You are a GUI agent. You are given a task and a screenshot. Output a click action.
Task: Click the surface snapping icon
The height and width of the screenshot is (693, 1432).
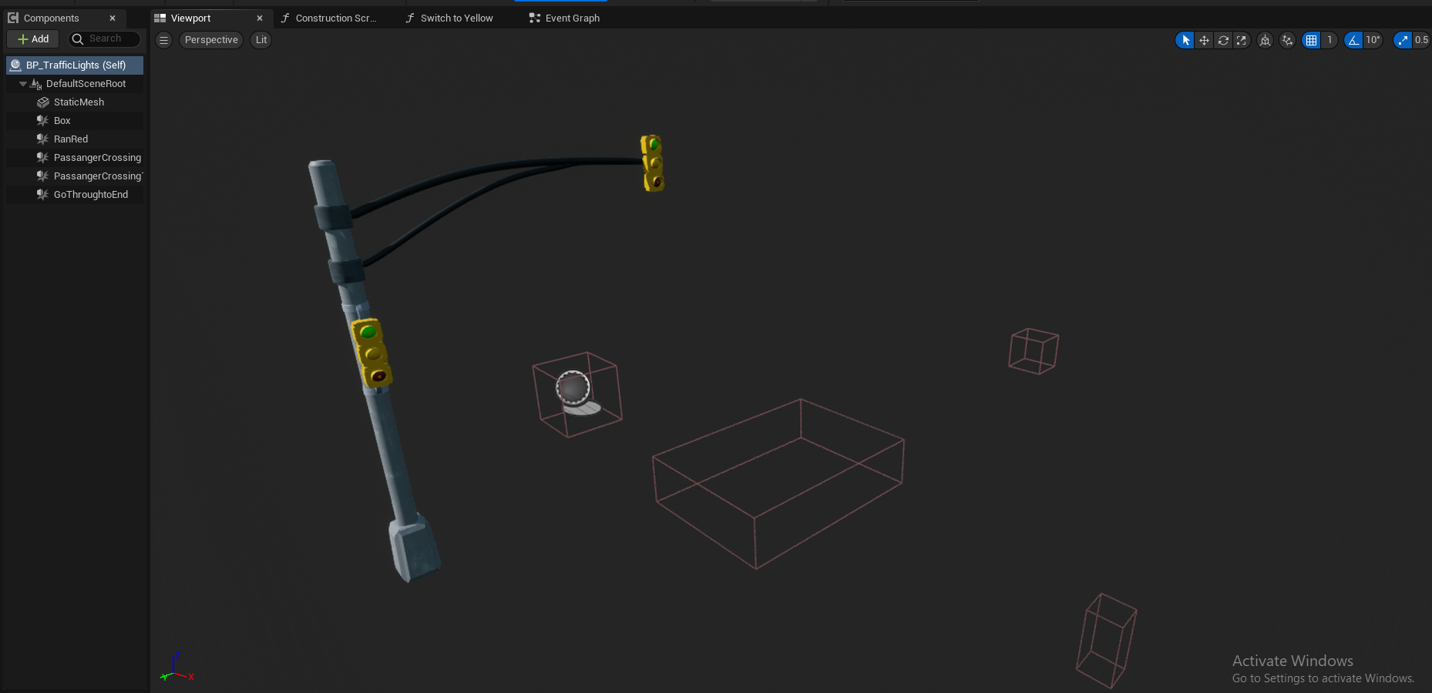[x=1287, y=40]
